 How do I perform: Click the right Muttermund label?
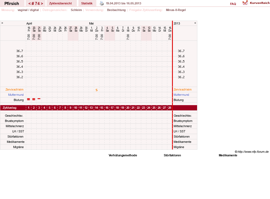pyautogui.click(x=181, y=95)
